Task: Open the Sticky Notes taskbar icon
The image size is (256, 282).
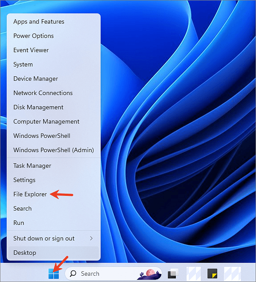Action: (x=212, y=274)
